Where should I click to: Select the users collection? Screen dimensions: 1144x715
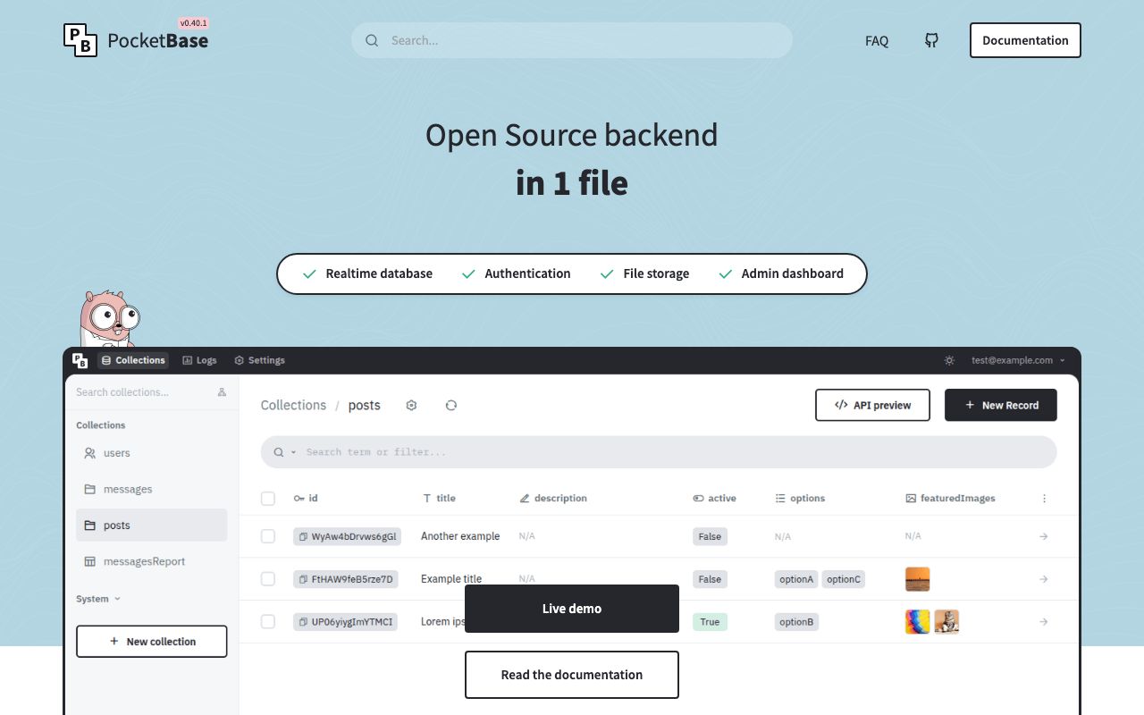pos(152,453)
